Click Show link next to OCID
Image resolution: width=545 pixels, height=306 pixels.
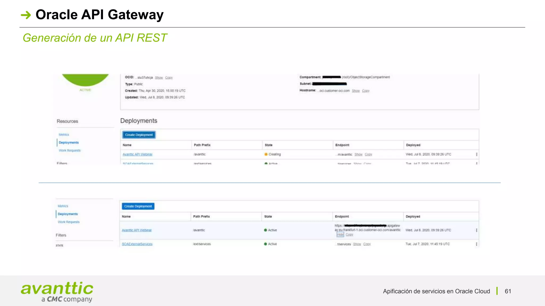(x=159, y=78)
